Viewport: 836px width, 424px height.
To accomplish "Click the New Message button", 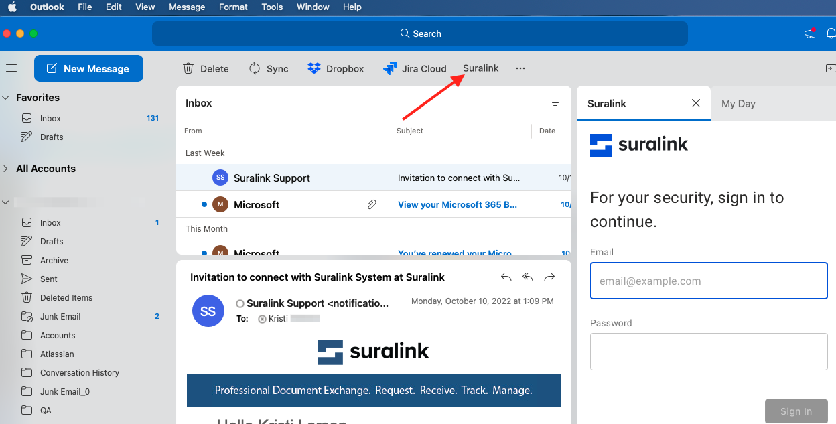I will point(88,68).
